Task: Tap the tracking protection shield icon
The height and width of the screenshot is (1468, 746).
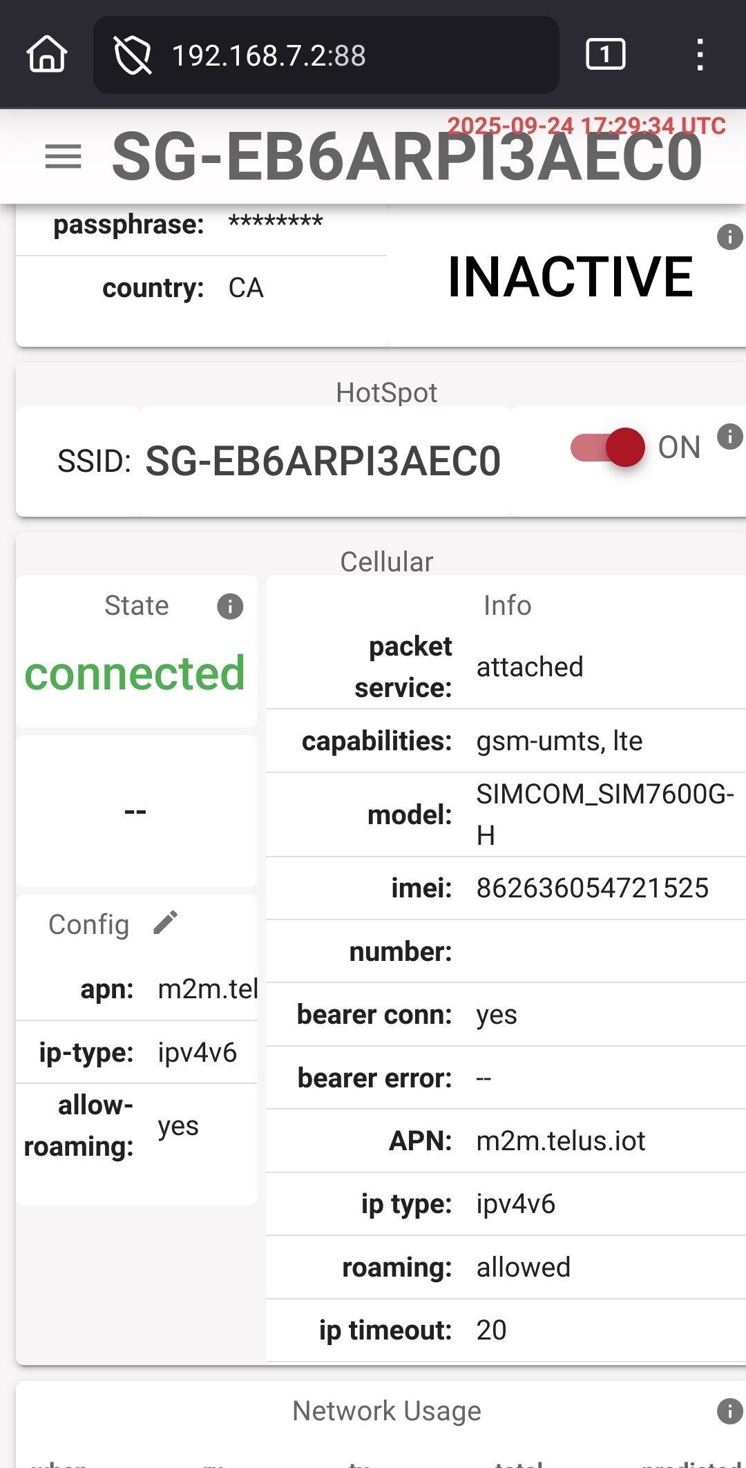Action: [133, 55]
